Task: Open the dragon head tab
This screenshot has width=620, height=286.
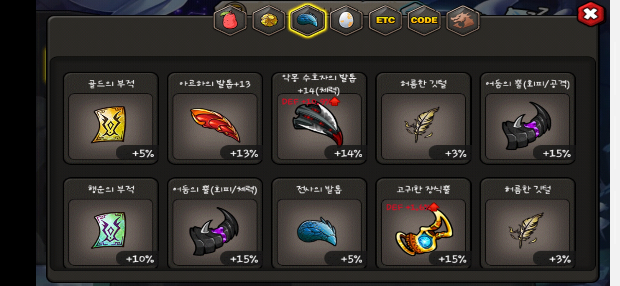Action: click(463, 20)
